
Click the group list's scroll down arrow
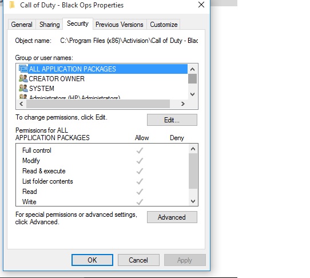(192, 94)
